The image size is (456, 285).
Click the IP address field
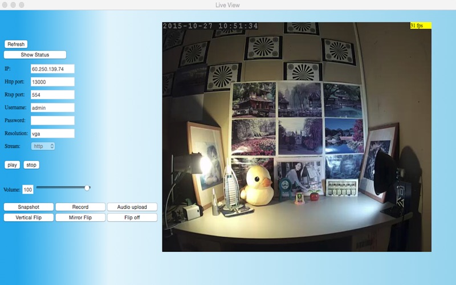pyautogui.click(x=52, y=69)
